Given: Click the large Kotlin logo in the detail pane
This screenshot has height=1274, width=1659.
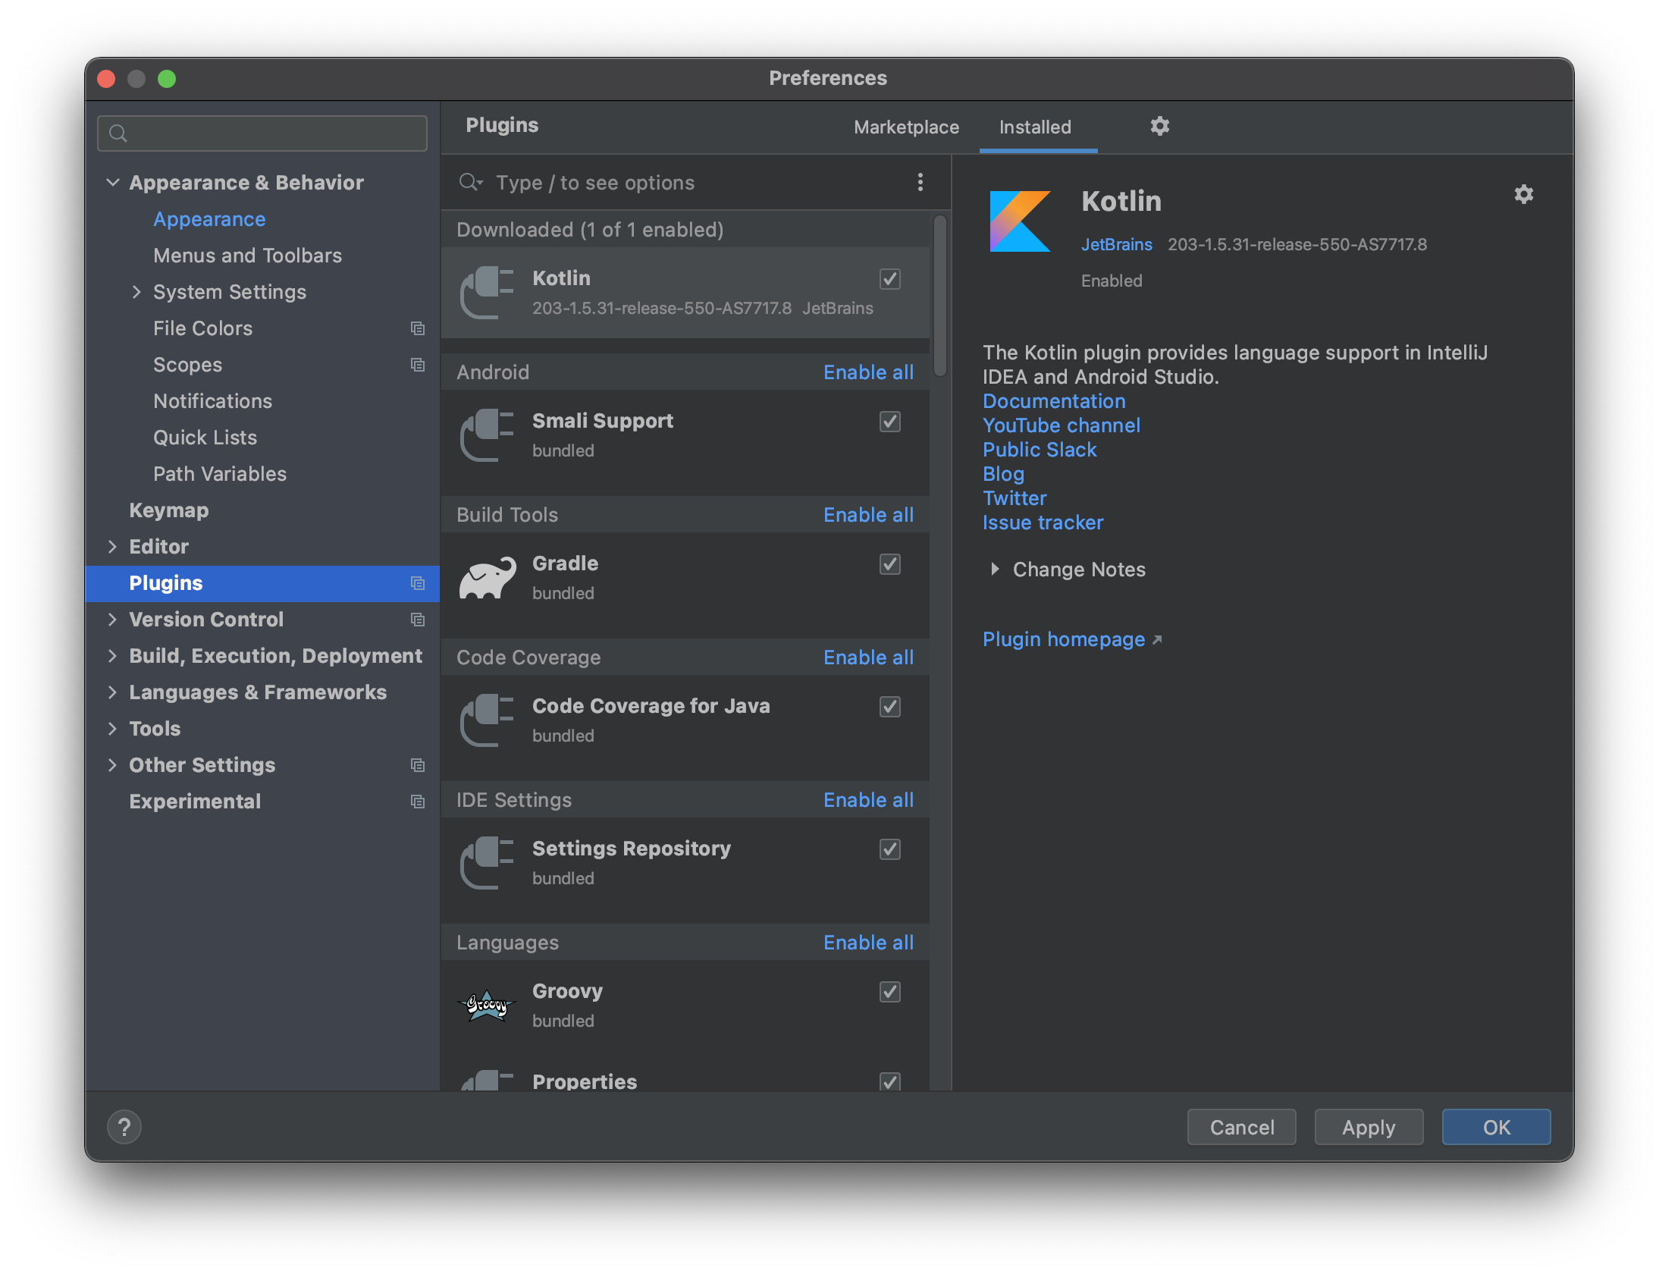Looking at the screenshot, I should 1020,221.
